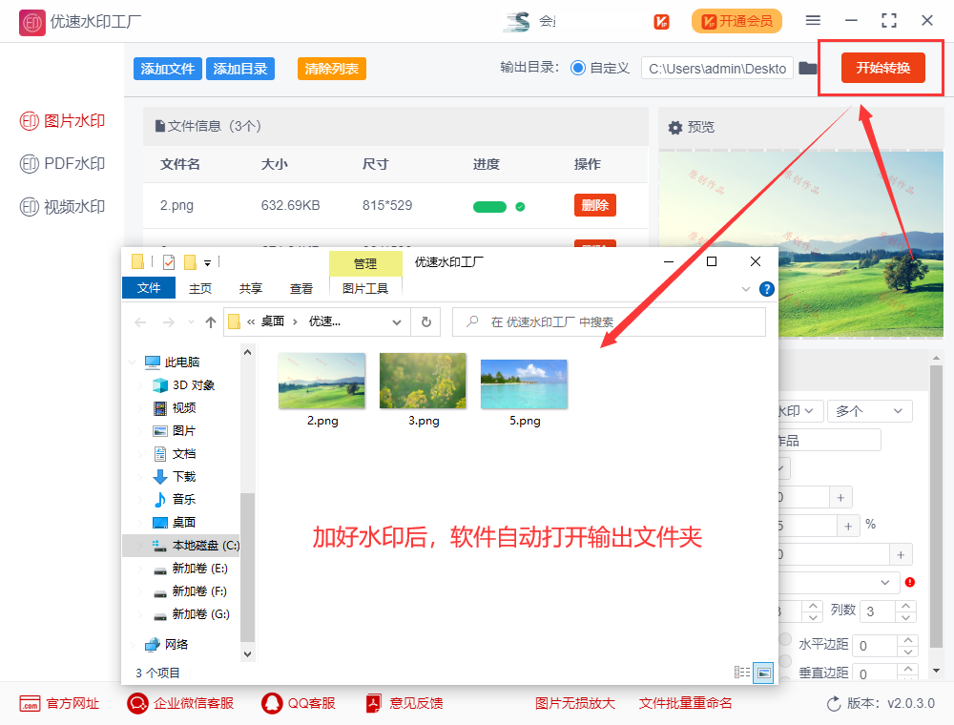This screenshot has width=954, height=725.
Task: Increase 水平边距 with up arrow
Action: point(908,640)
